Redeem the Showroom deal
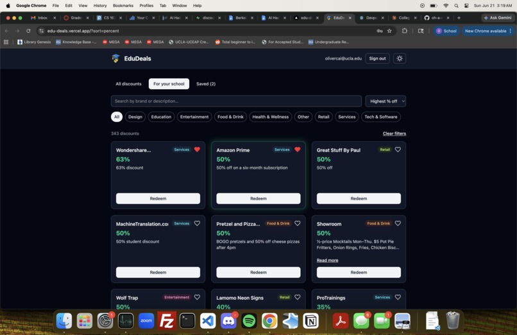Image resolution: width=517 pixels, height=335 pixels. pyautogui.click(x=359, y=272)
